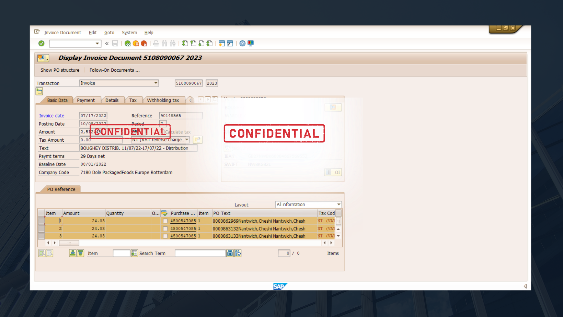The image size is (563, 317).
Task: Click the Find binoculars icon in the toolbar
Action: 164,44
